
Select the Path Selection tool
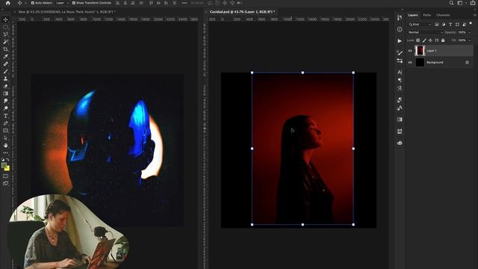[5, 137]
